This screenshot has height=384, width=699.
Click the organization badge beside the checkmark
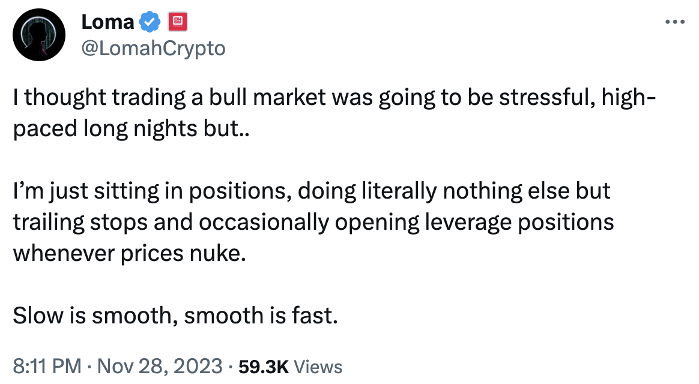pyautogui.click(x=177, y=21)
